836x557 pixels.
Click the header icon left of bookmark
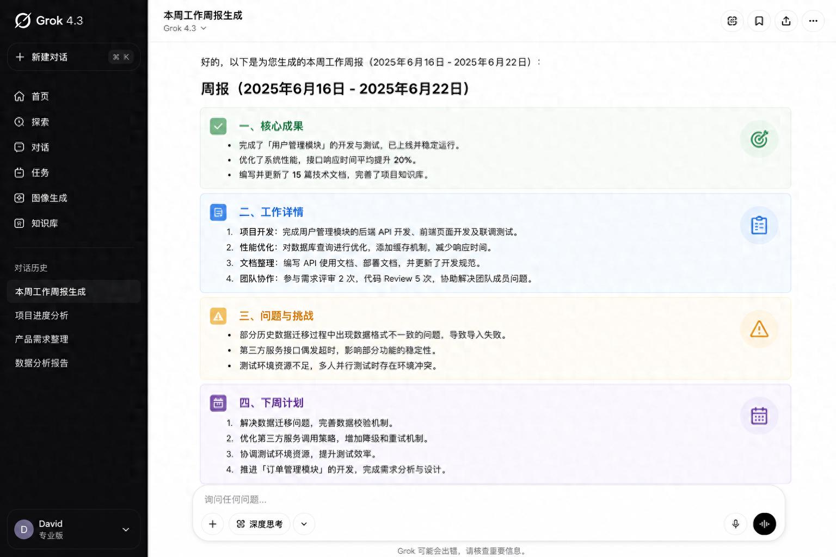click(x=732, y=21)
